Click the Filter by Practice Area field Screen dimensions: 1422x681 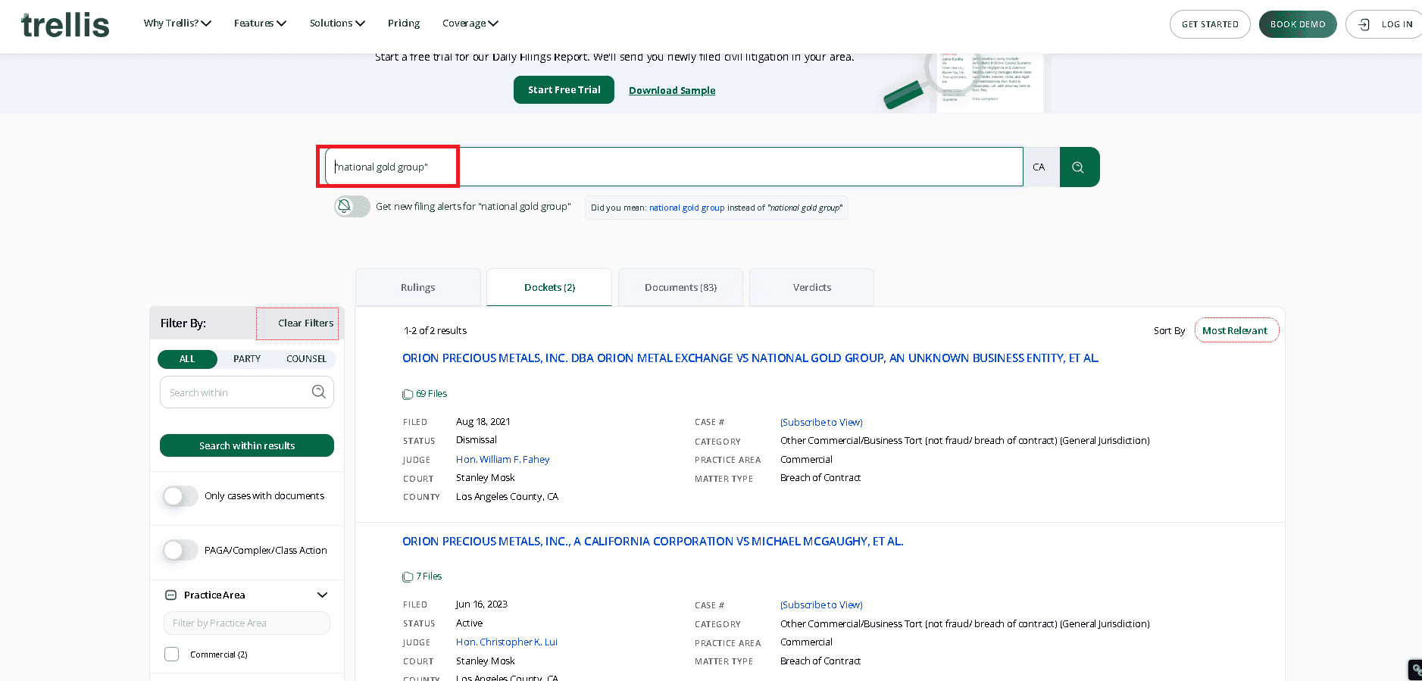tap(247, 623)
